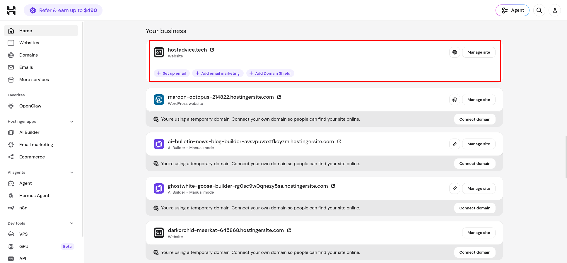Open More services in sidebar

pos(41,80)
